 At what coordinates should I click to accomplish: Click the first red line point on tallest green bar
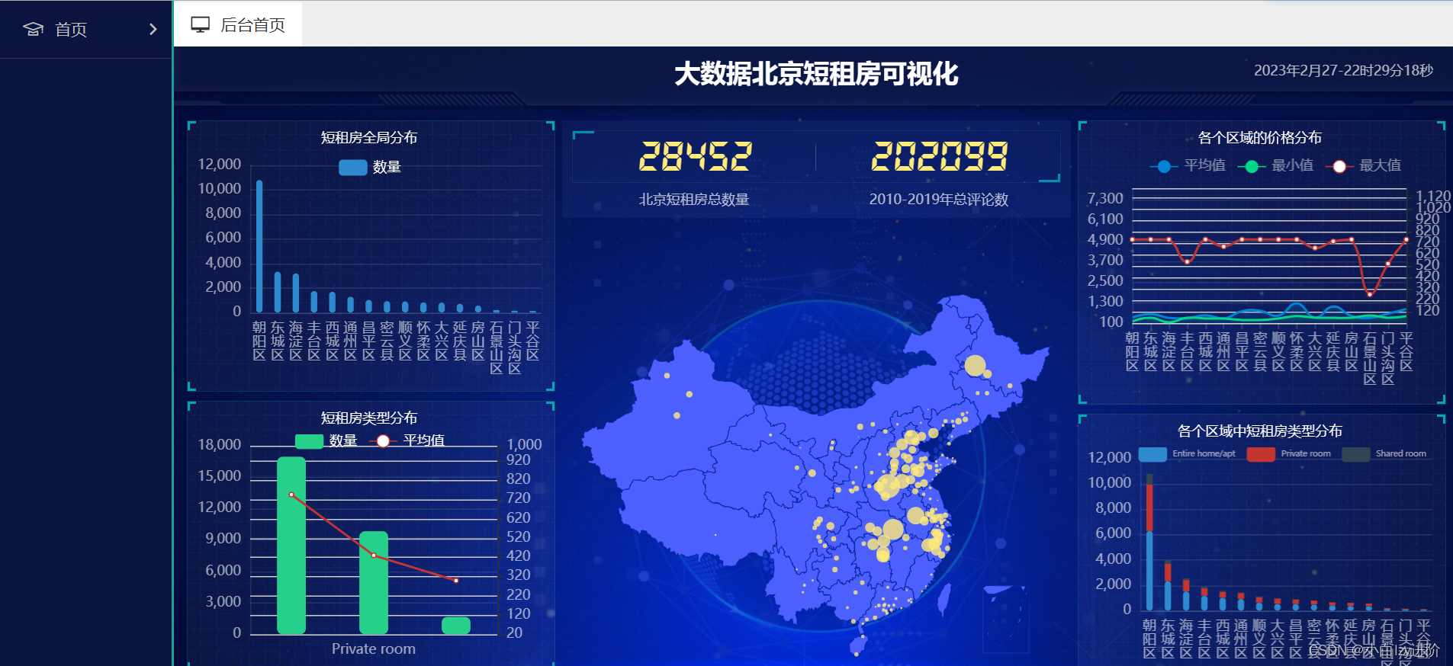(x=291, y=495)
